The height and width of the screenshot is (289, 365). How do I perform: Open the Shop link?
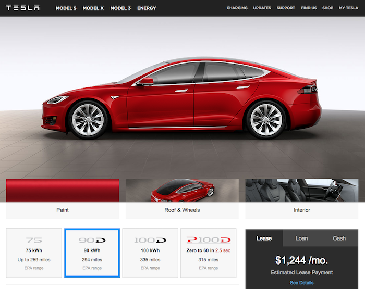click(327, 8)
